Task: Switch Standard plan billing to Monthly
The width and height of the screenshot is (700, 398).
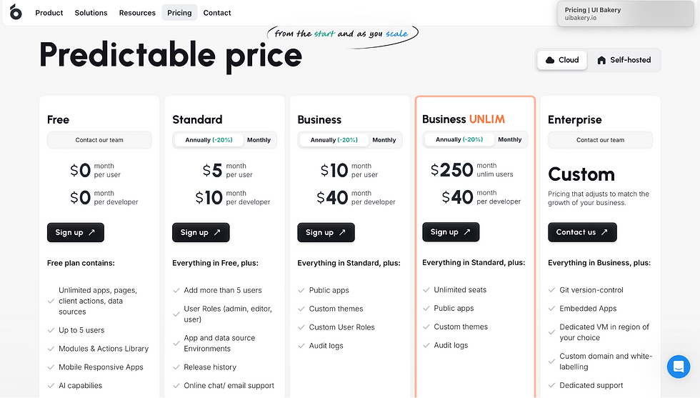Action: (x=259, y=140)
